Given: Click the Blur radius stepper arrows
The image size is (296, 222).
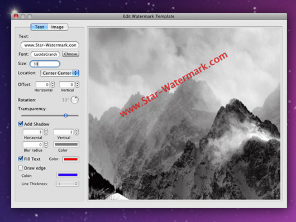Looking at the screenshot, I should point(46,144).
